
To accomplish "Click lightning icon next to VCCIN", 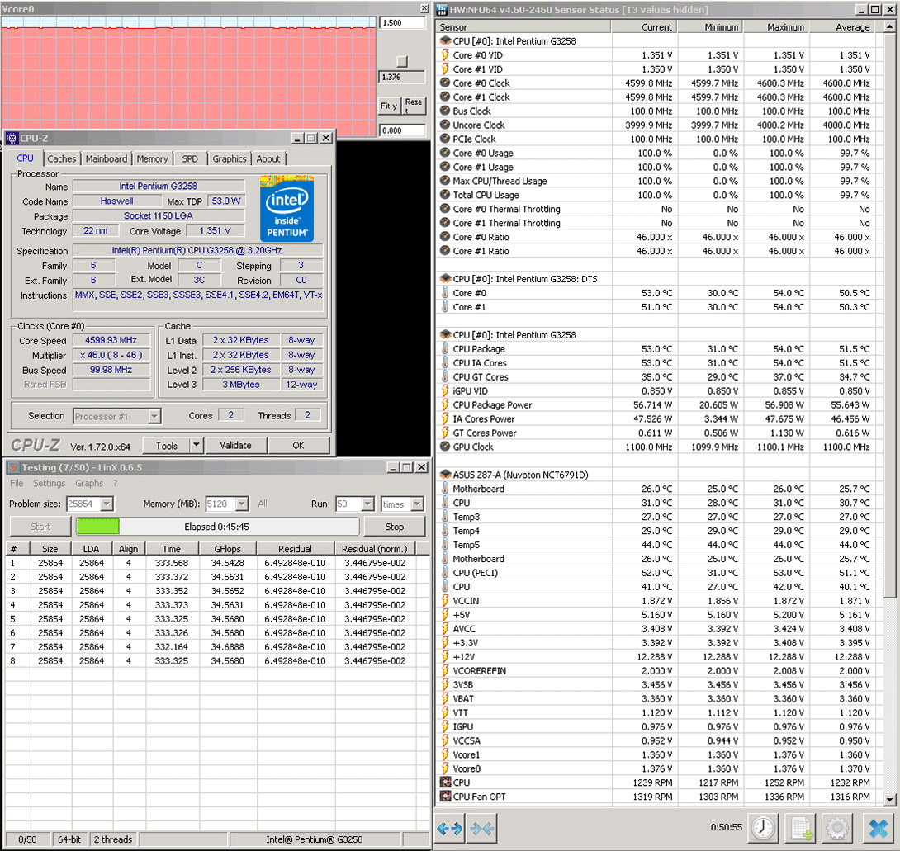I will tap(445, 600).
